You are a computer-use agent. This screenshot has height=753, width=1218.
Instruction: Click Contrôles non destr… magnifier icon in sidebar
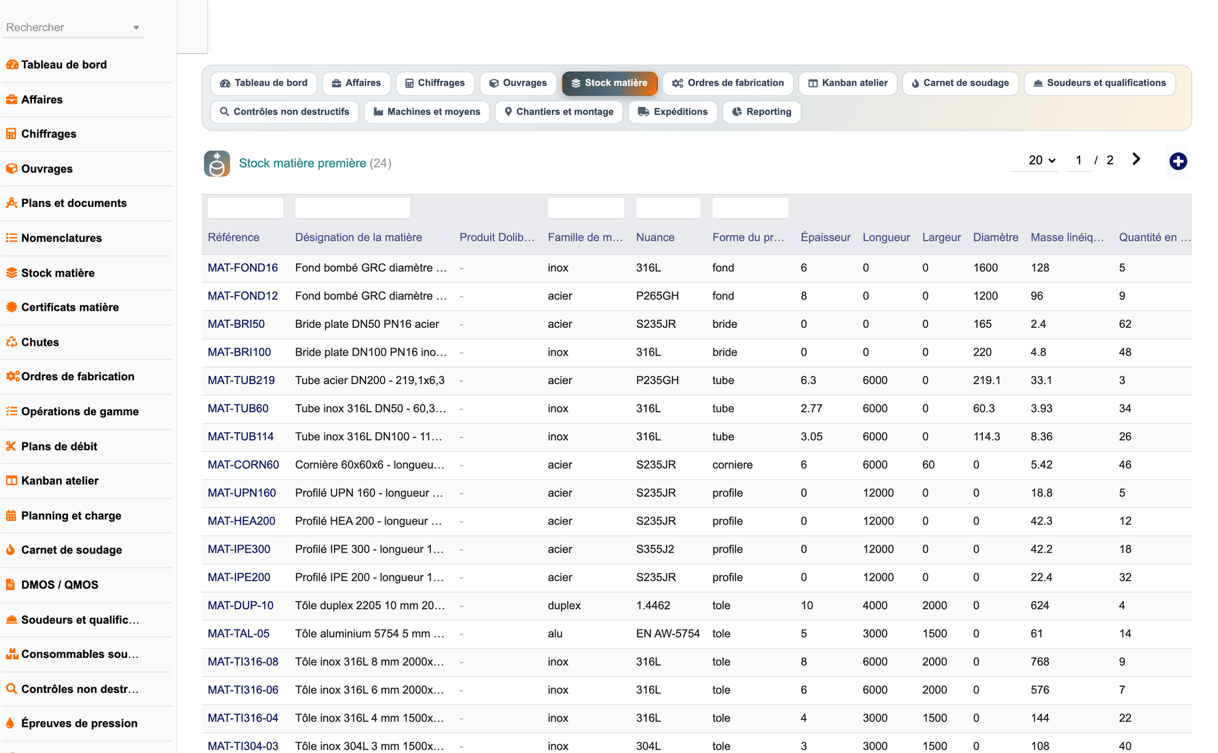11,689
